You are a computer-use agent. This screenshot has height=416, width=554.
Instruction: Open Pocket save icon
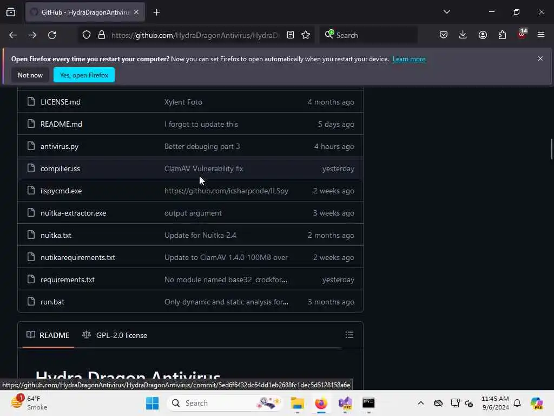coord(444,35)
